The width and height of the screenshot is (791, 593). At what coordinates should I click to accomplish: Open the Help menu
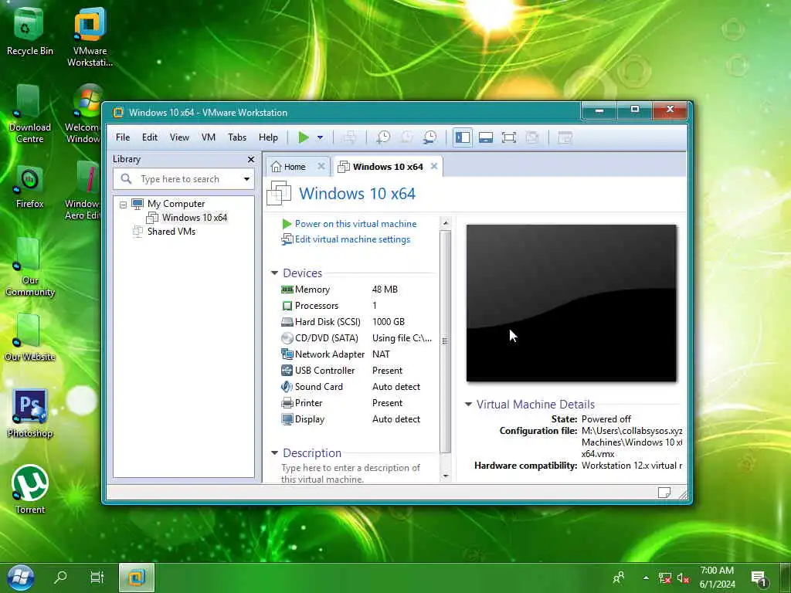268,137
